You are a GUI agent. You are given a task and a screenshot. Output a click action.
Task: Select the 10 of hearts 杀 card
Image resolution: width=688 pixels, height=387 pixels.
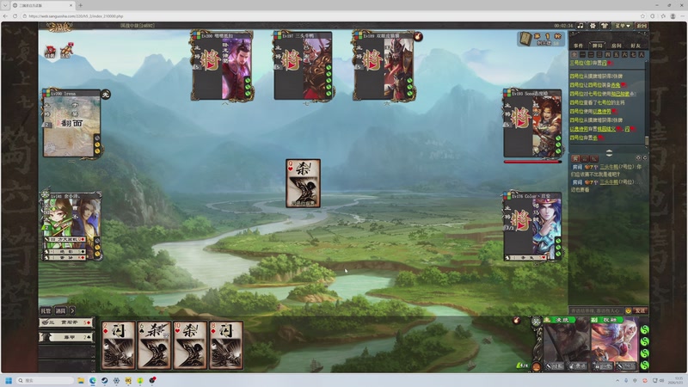tap(190, 345)
